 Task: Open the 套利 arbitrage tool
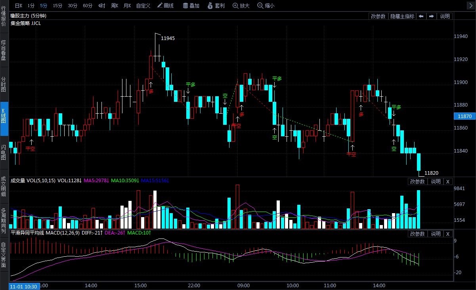(x=216, y=6)
